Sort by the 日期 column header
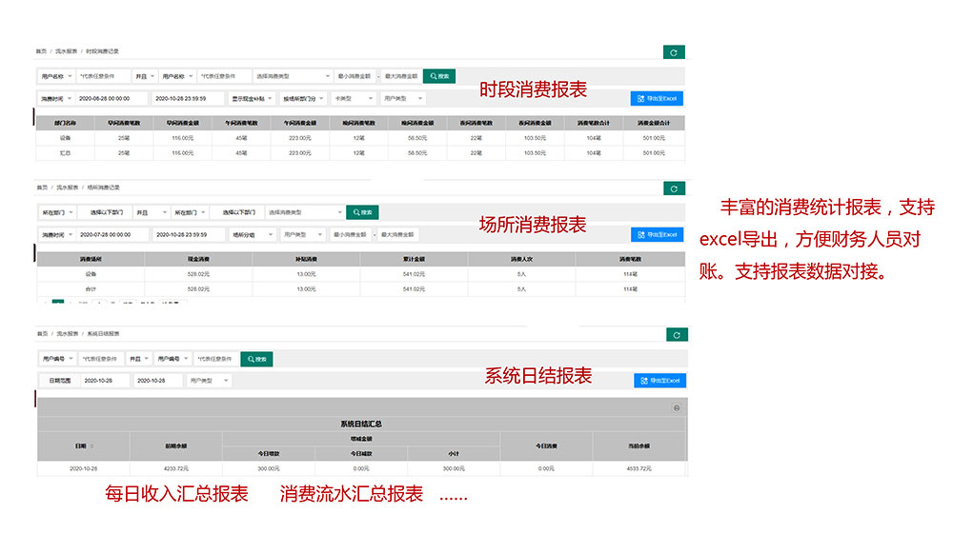Viewport: 953px width, 534px height. [x=83, y=445]
